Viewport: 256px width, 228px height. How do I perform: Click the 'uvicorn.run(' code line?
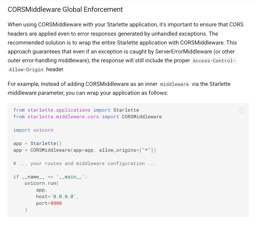pyautogui.click(x=42, y=183)
